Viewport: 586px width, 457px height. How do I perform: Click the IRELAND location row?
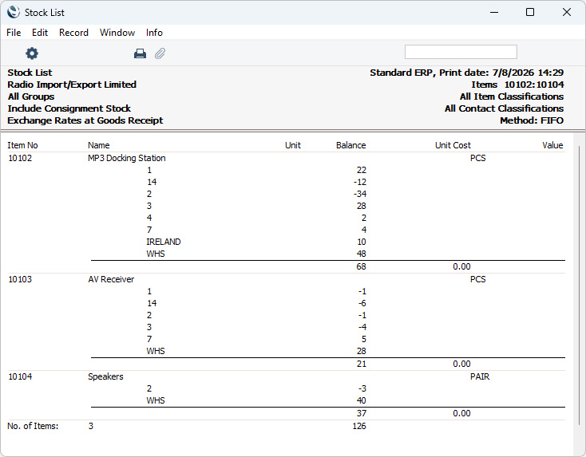(164, 242)
